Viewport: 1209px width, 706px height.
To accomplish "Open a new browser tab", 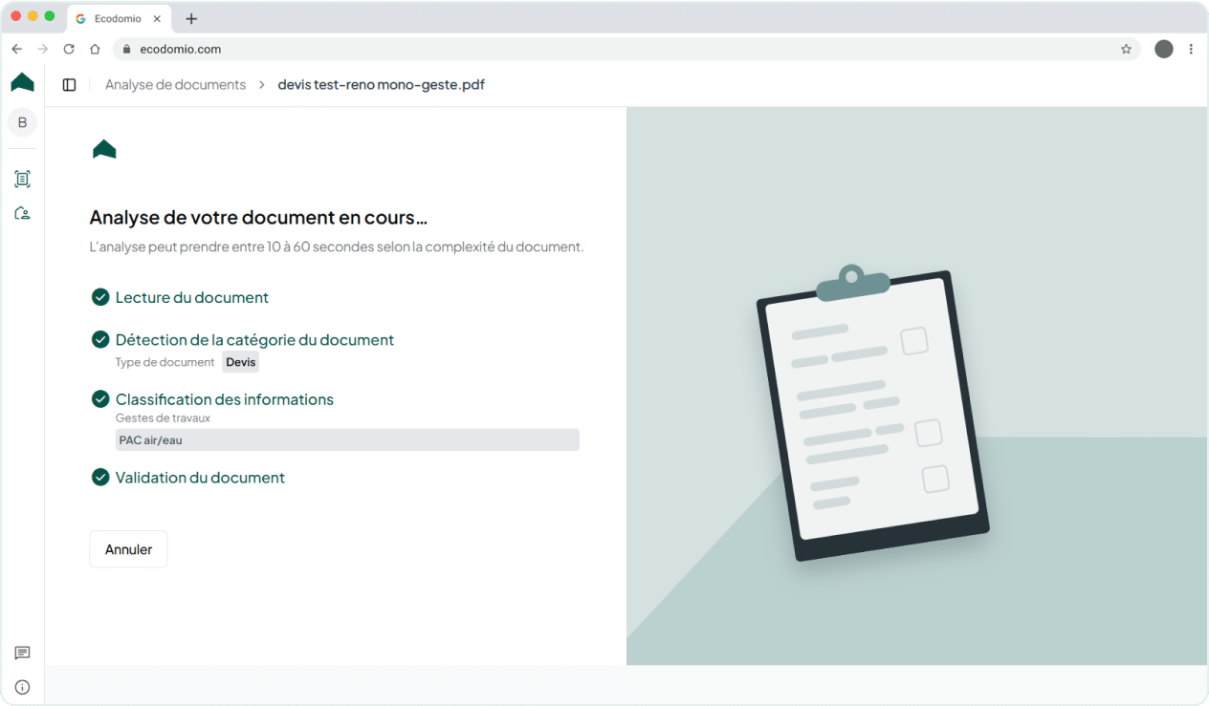I will point(191,18).
